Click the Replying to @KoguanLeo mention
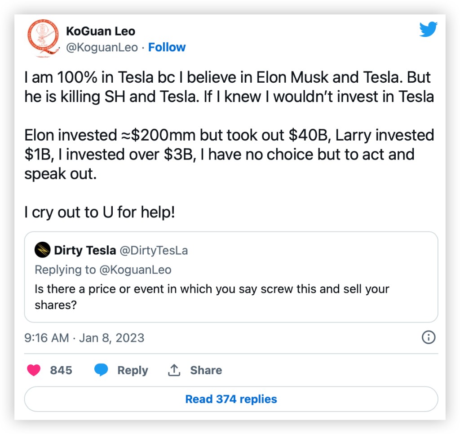Image resolution: width=460 pixels, height=434 pixels. [135, 270]
